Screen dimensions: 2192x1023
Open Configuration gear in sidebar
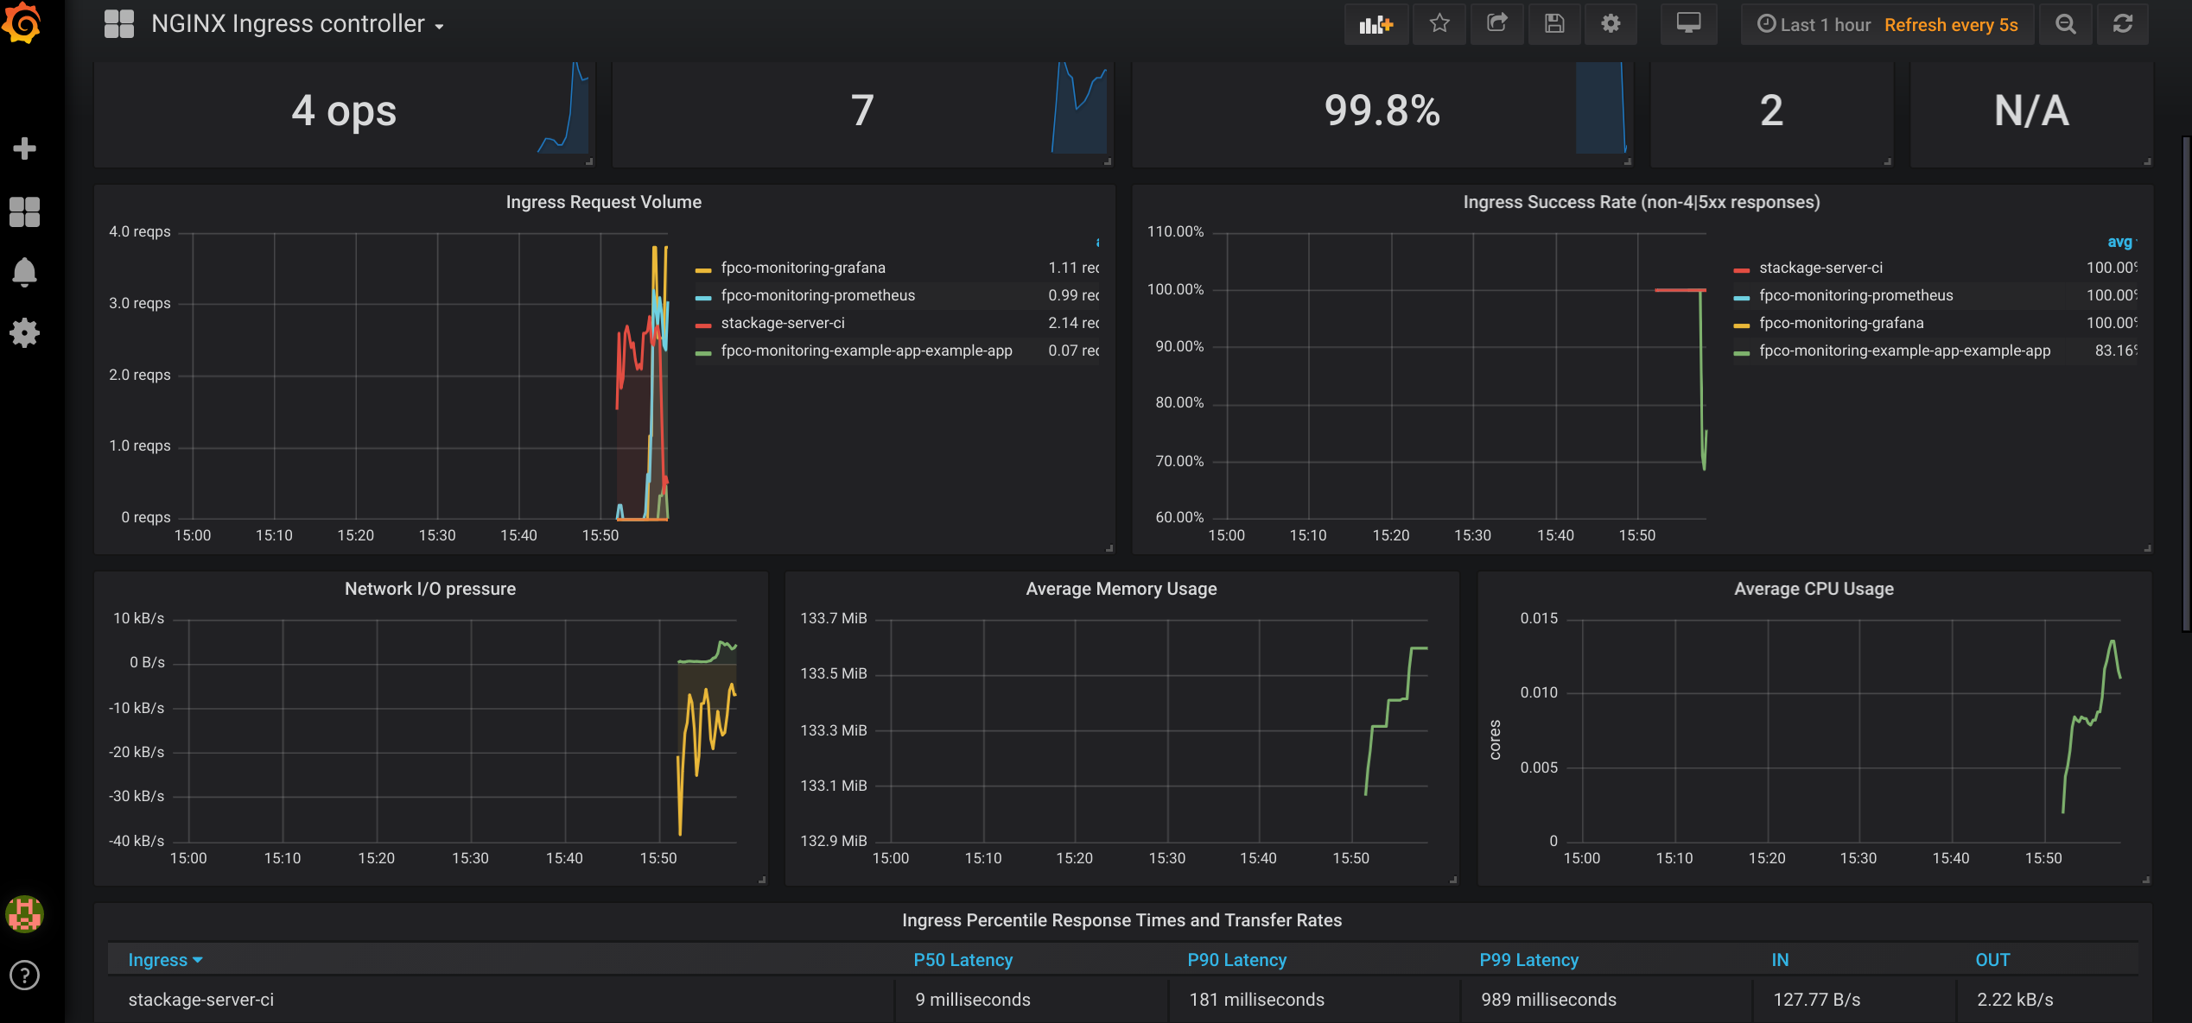point(24,333)
